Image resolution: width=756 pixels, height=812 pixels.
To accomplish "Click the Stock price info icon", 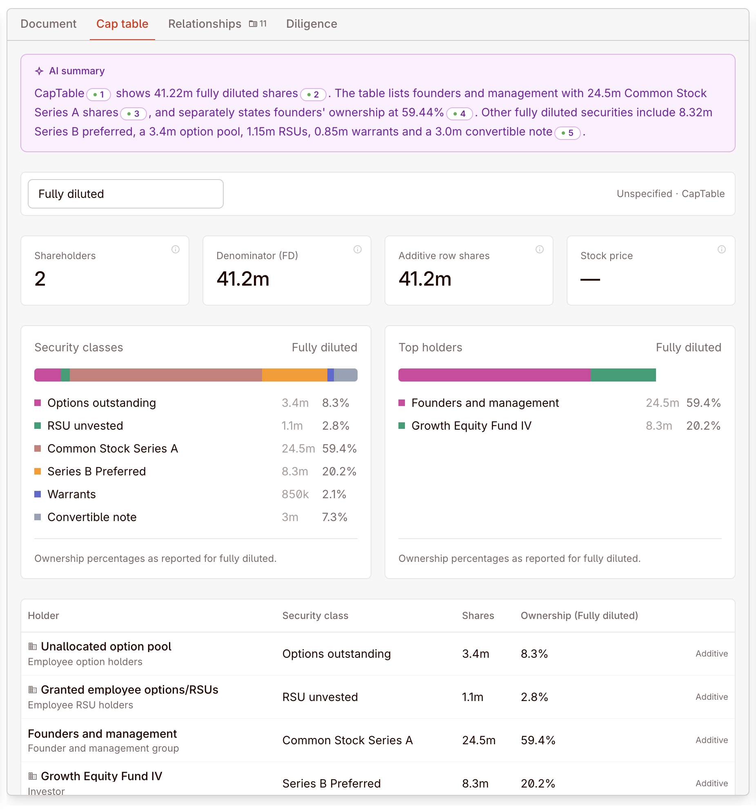I will [x=721, y=249].
